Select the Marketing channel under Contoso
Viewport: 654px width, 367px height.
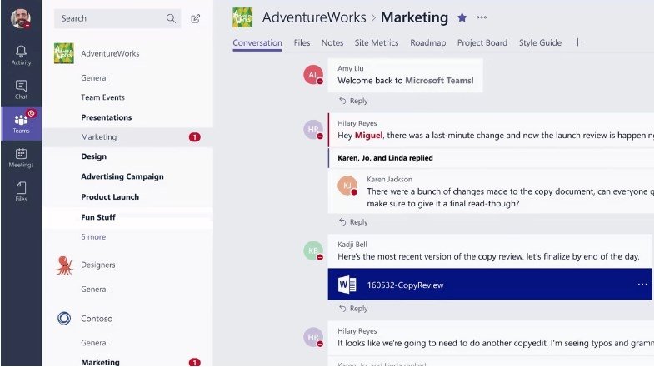(101, 362)
